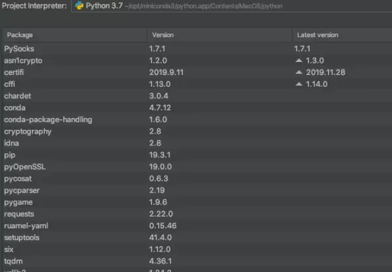Screen dimensions: 392x272
Task: Click requests version 2.22.0
Action: coord(161,214)
